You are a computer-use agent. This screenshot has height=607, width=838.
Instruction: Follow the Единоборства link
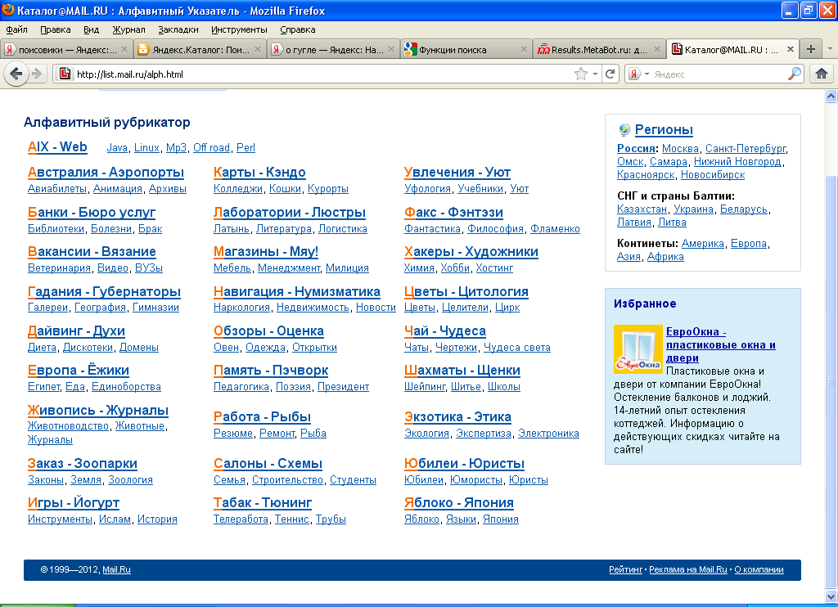pyautogui.click(x=126, y=386)
